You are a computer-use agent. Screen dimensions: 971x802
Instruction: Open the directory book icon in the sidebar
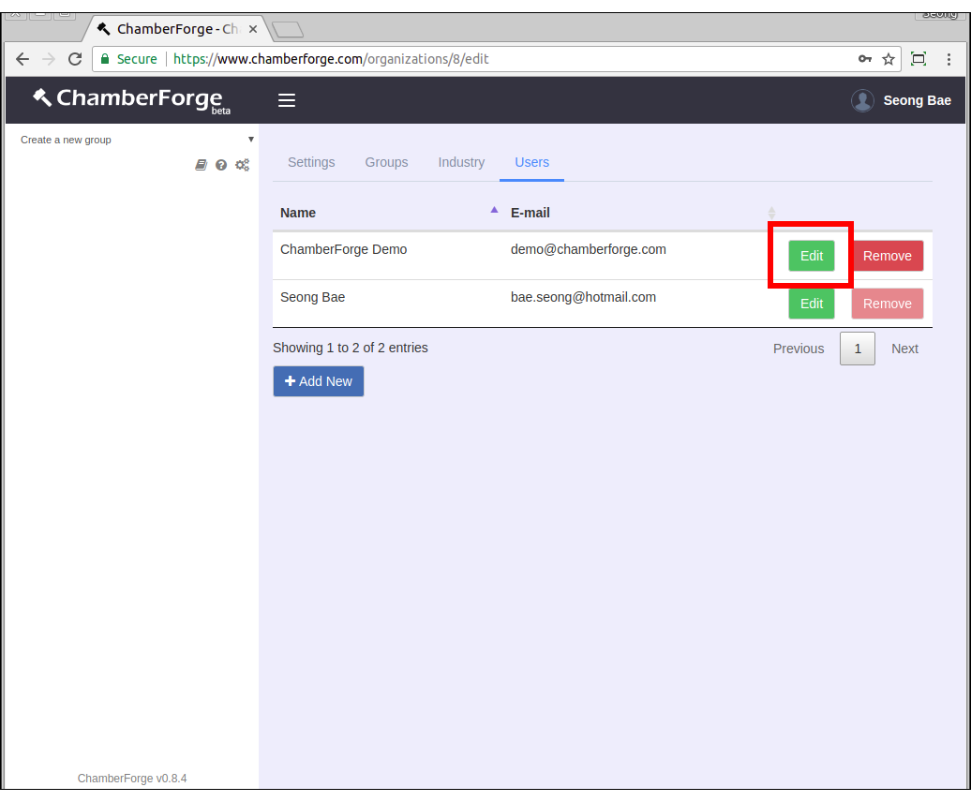point(201,164)
